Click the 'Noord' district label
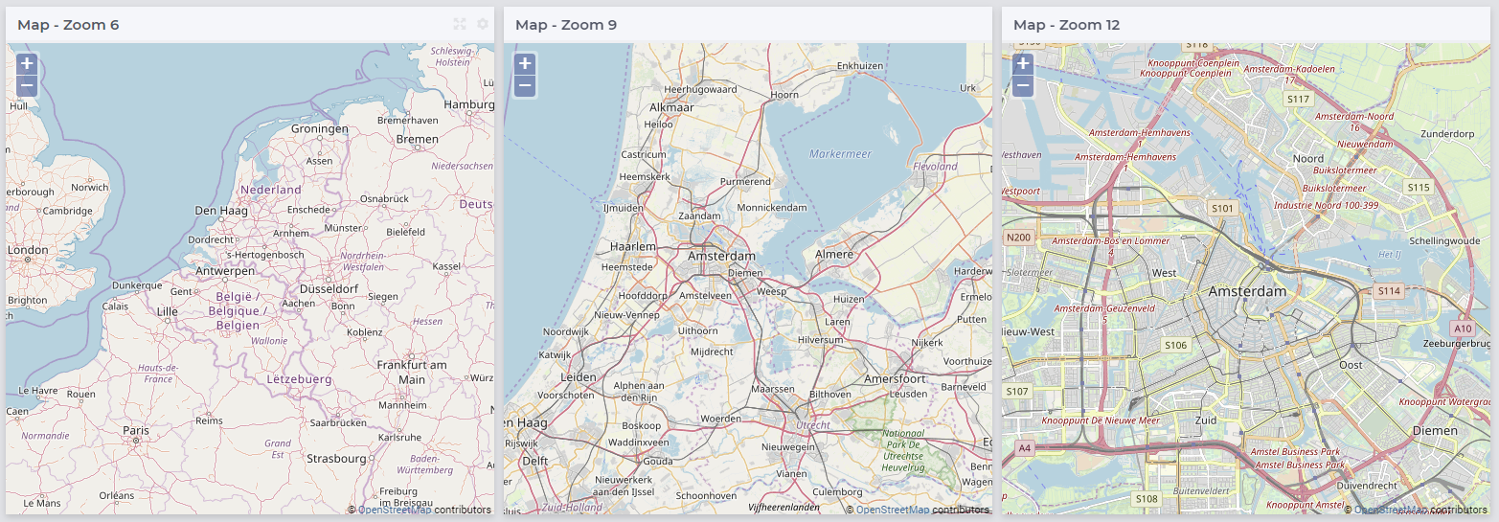Image resolution: width=1499 pixels, height=522 pixels. tap(1307, 158)
